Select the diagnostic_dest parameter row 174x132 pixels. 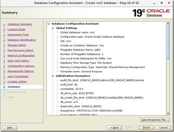point(81,106)
